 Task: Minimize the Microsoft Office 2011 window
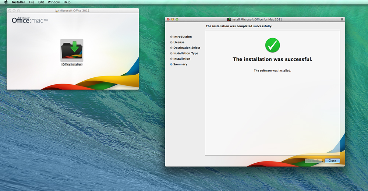(14, 11)
